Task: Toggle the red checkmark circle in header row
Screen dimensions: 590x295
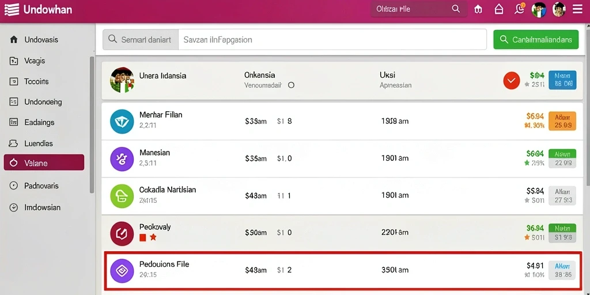Action: [512, 81]
